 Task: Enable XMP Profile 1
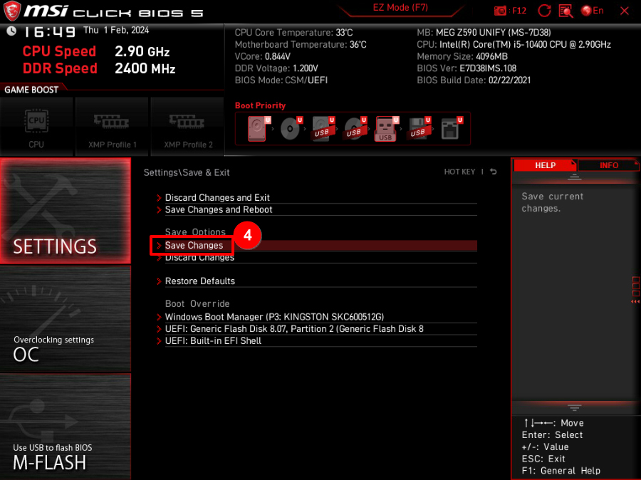pos(112,126)
